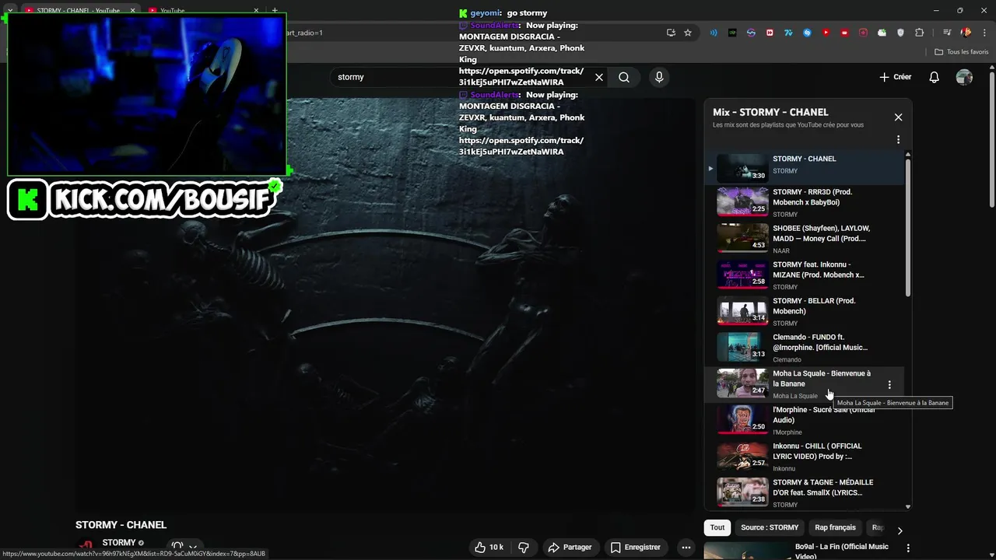Screen dimensions: 996x560
Task: Open the media control icon in Chrome toolbar
Action: (947, 33)
